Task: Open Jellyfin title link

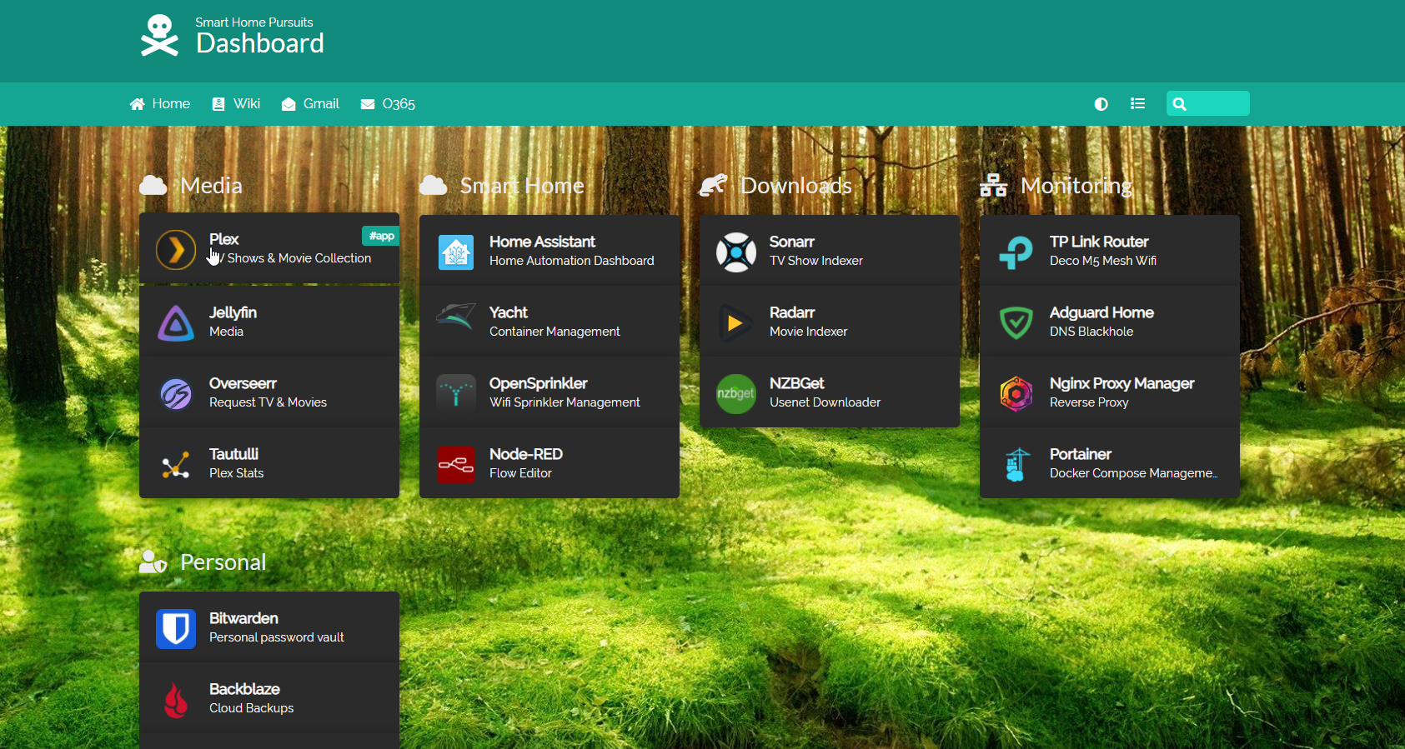Action: (233, 312)
